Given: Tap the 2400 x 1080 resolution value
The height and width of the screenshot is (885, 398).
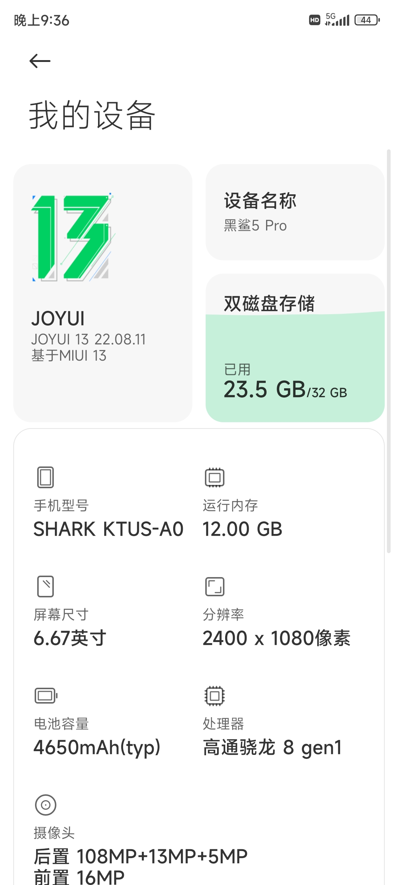Looking at the screenshot, I should [276, 638].
